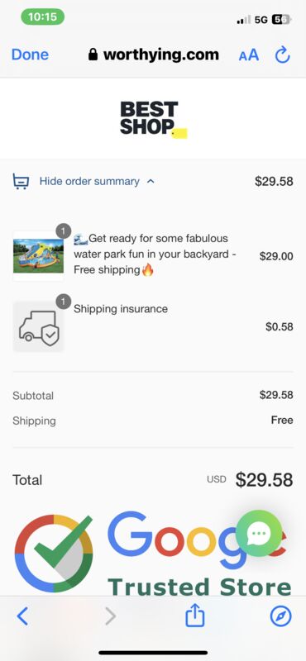The height and width of the screenshot is (661, 306).
Task: Click the Google Trusted Store checkmark badge
Action: coord(54,553)
